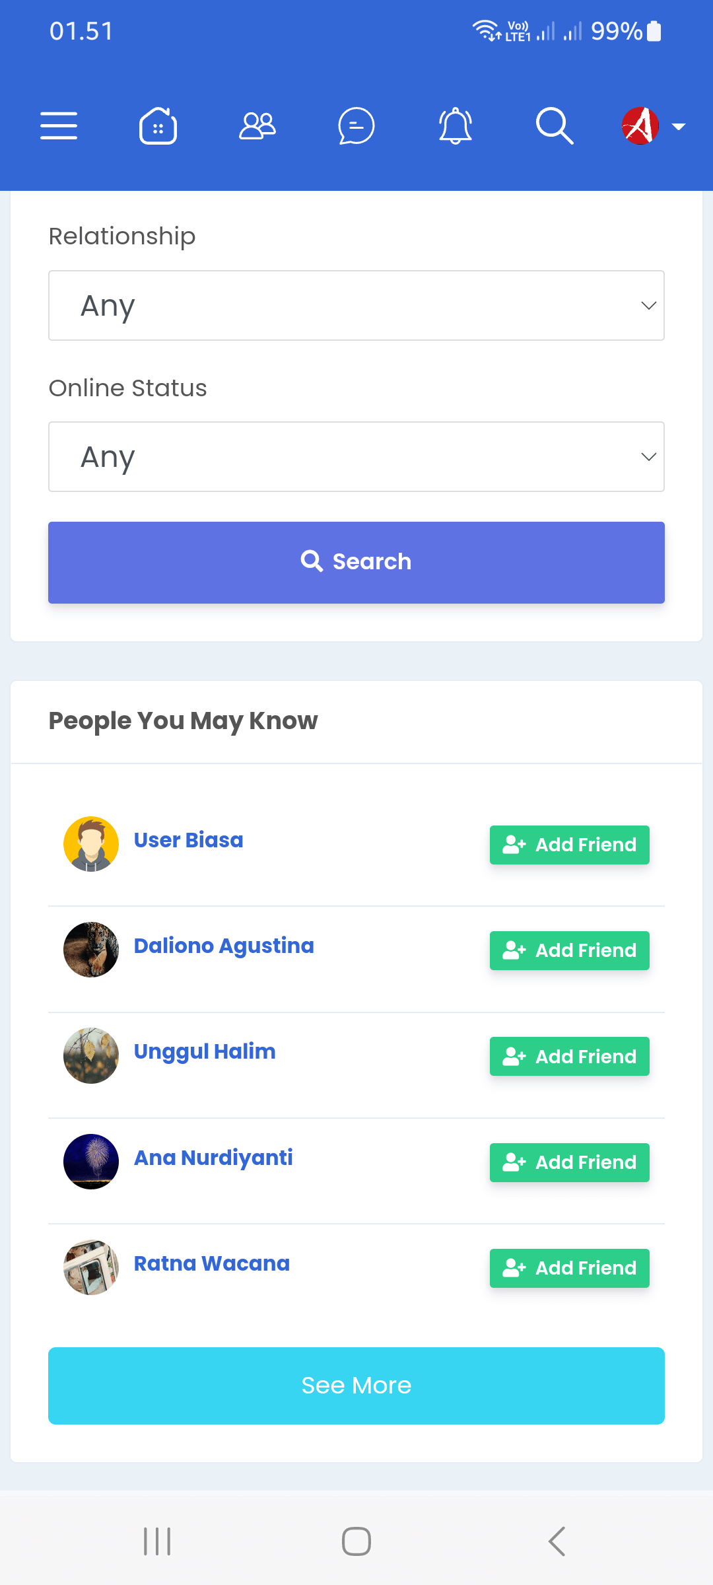Expand the Relationship dropdown
Viewport: 713px width, 1585px height.
(356, 306)
